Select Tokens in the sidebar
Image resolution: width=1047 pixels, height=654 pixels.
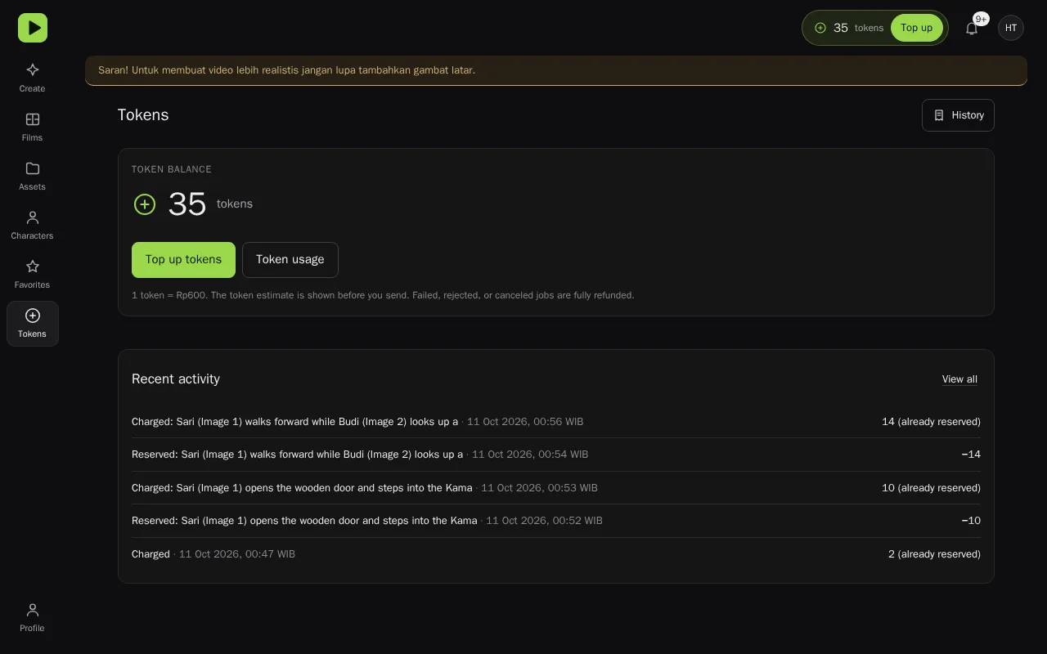33,324
